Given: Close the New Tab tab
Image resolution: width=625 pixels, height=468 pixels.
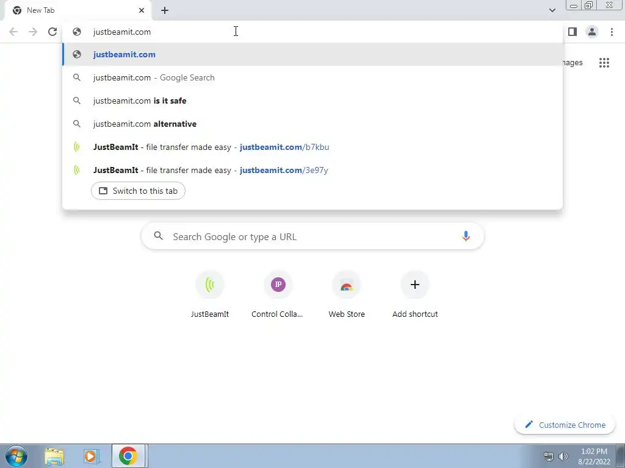Looking at the screenshot, I should click(142, 10).
